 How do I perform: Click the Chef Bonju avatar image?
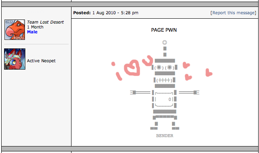(15, 30)
